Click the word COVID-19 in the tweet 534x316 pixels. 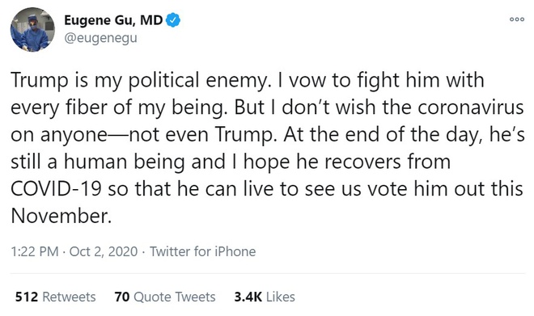click(x=56, y=189)
